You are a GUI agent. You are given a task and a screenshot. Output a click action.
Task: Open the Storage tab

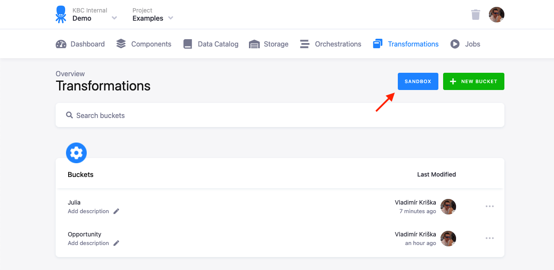[x=268, y=44]
